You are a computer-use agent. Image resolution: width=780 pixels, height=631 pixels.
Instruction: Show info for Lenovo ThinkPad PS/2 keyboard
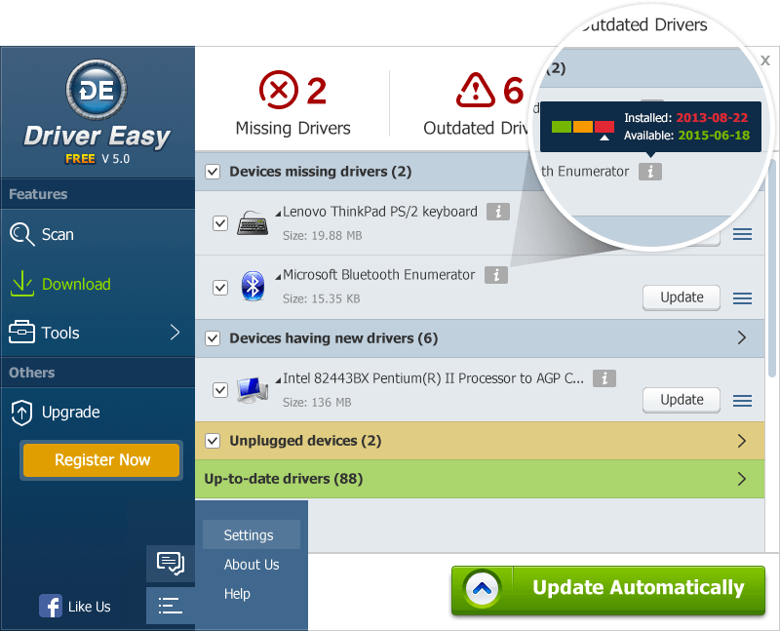(x=497, y=212)
